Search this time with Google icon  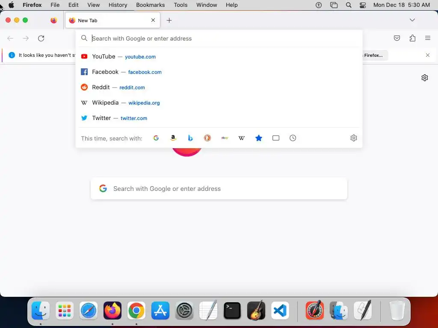pos(156,138)
